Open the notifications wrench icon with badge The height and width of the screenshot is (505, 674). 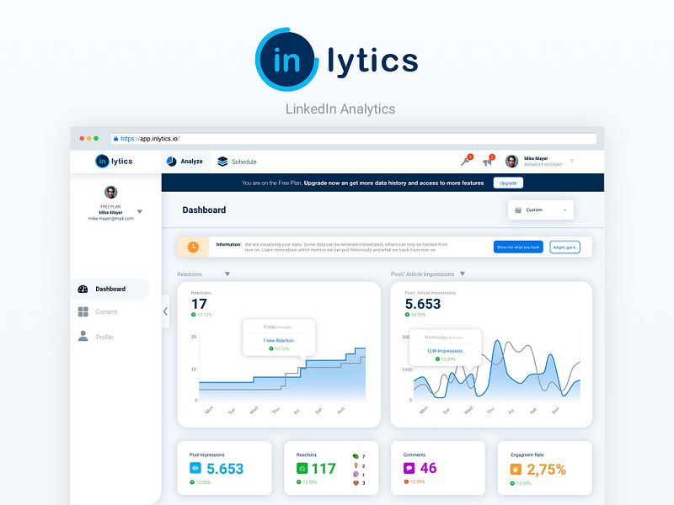point(467,160)
